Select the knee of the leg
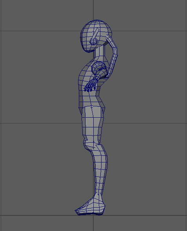The width and height of the screenshot is (187, 231). pyautogui.click(x=91, y=146)
